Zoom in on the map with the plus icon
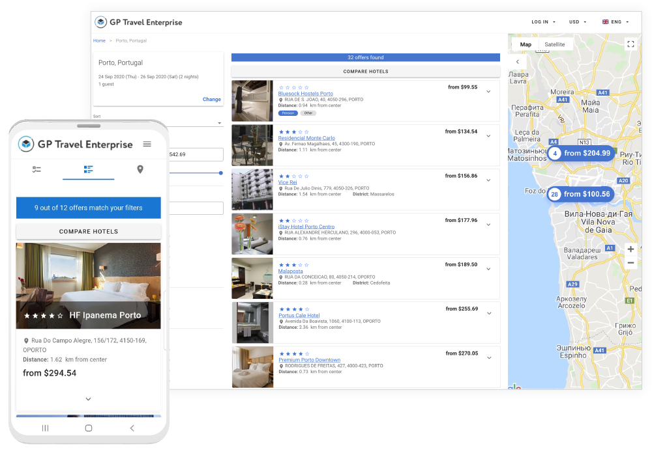 pyautogui.click(x=630, y=249)
